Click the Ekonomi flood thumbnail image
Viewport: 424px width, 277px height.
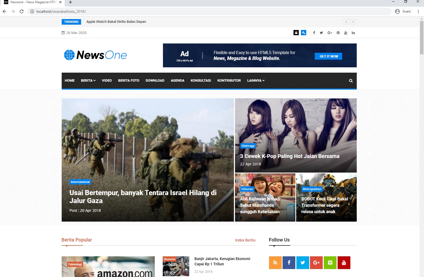click(x=176, y=266)
